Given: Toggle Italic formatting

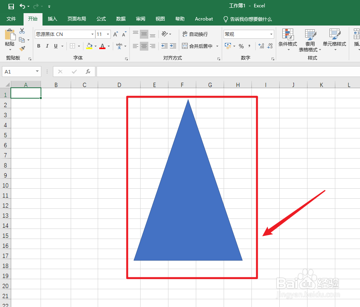Looking at the screenshot, I should (x=47, y=46).
